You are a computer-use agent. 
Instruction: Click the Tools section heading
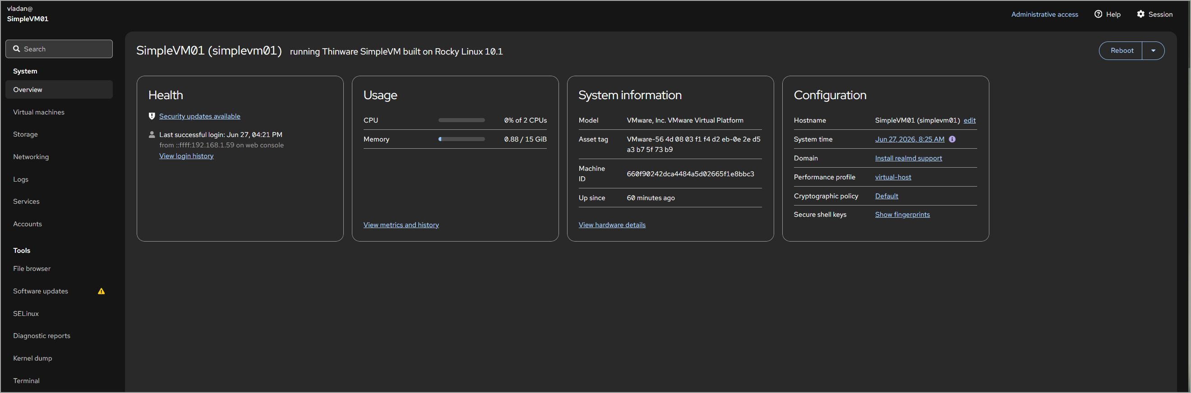21,251
